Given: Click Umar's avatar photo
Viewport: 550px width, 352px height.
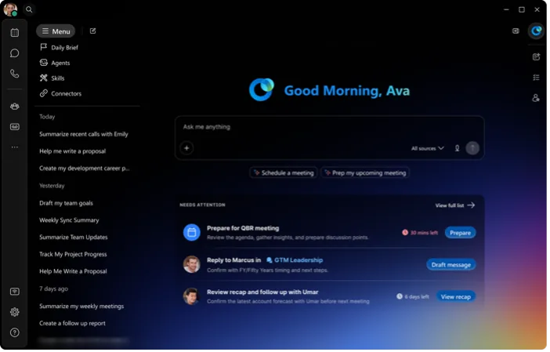Looking at the screenshot, I should pos(192,296).
